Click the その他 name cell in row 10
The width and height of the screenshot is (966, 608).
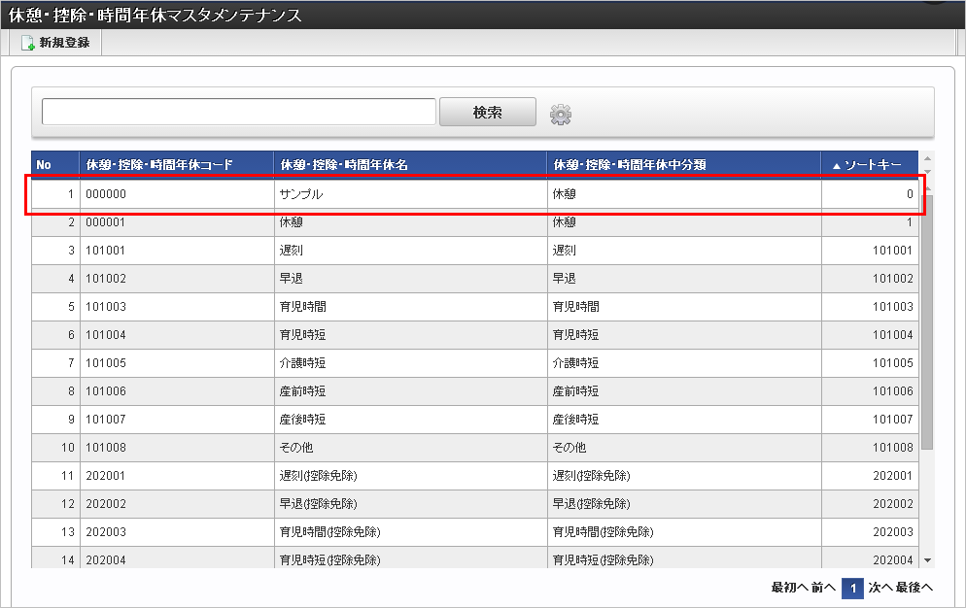point(410,448)
